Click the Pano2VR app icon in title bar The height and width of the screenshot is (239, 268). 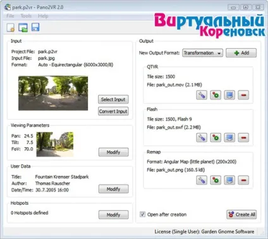pos(8,7)
